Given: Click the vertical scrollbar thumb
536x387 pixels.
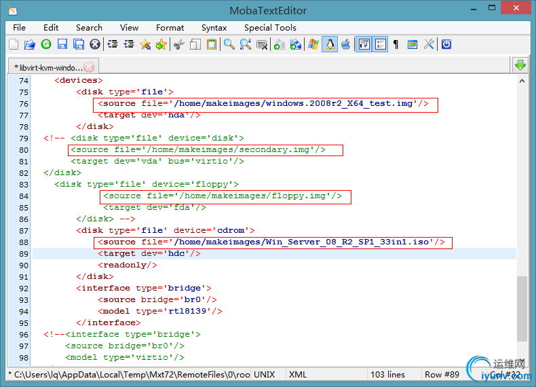Looking at the screenshot, I should coord(522,309).
